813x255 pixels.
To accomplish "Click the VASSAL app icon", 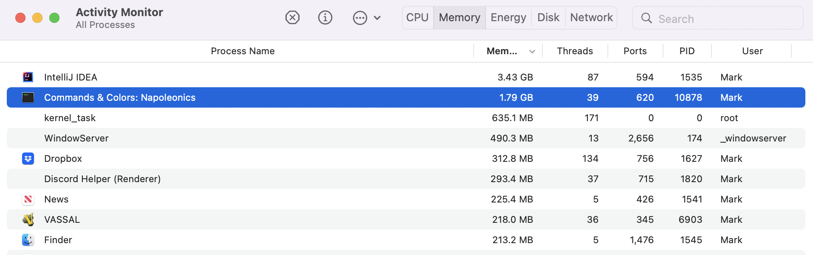I will point(28,219).
